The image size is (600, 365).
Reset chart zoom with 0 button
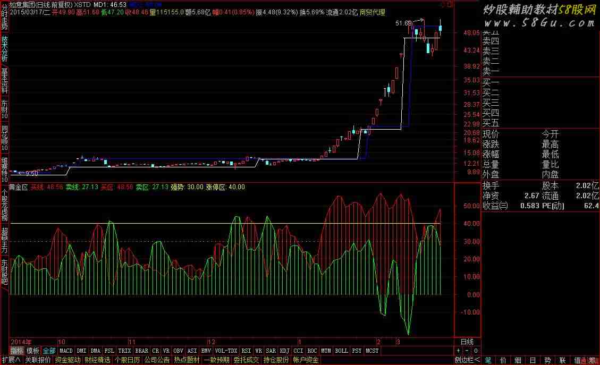coord(476,351)
